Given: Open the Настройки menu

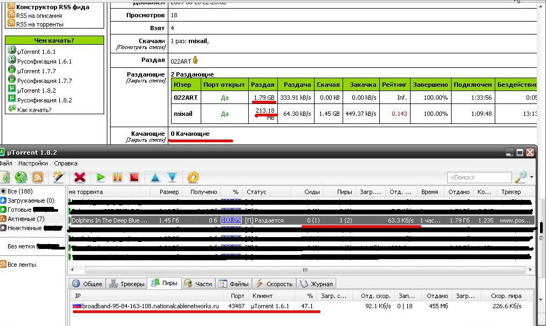Looking at the screenshot, I should (x=33, y=163).
